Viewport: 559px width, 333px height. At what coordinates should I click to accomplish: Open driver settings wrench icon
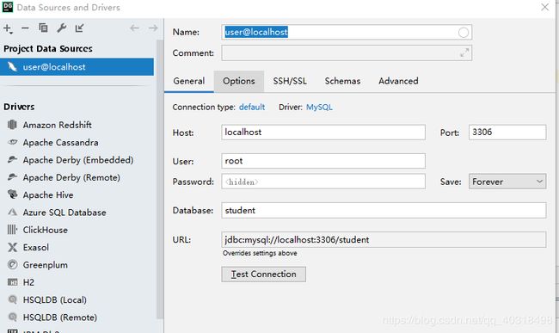pyautogui.click(x=62, y=28)
